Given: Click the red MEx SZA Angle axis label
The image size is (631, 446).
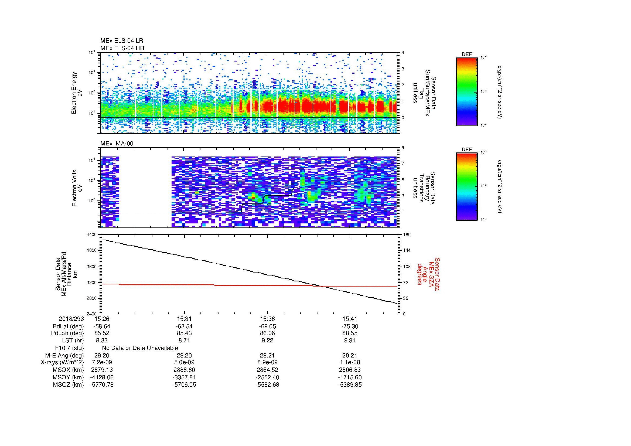Looking at the screenshot, I should pos(428,274).
